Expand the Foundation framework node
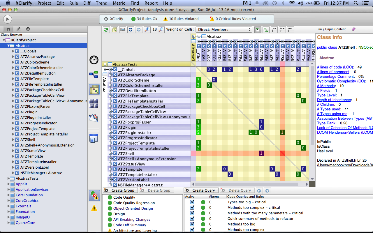373x233 pixels. (x=8, y=212)
